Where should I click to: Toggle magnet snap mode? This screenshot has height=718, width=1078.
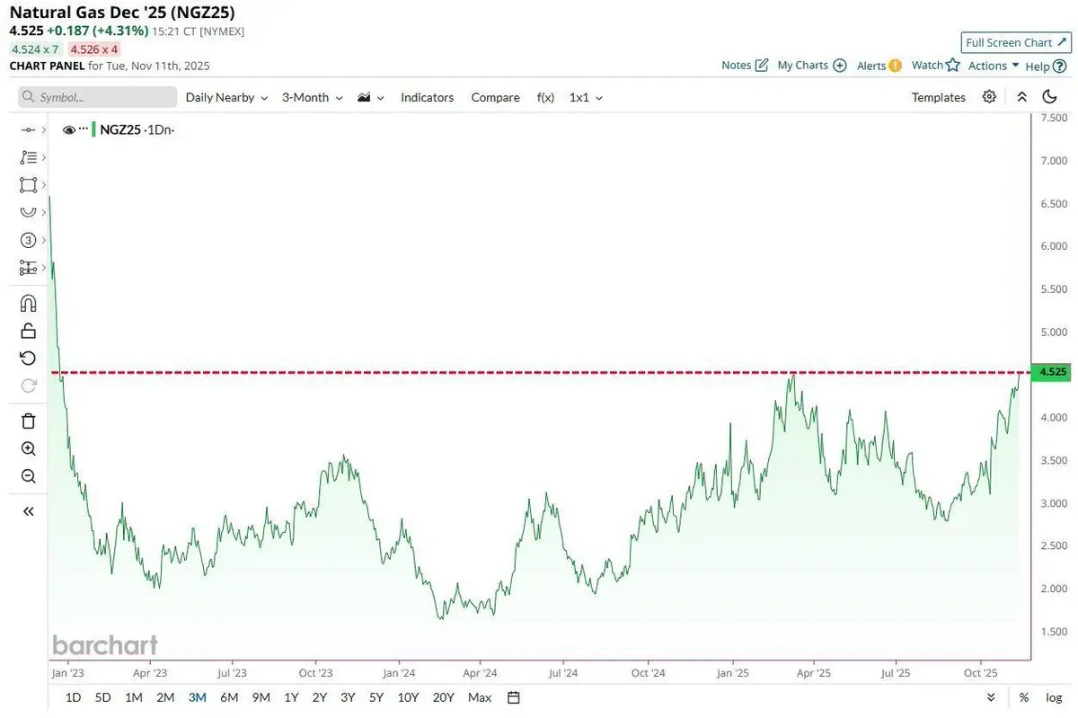28,303
